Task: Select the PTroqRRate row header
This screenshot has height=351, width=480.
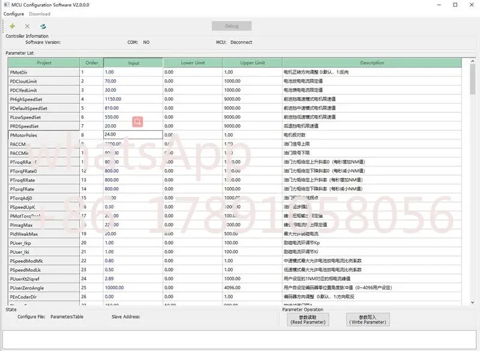Action: pos(44,180)
